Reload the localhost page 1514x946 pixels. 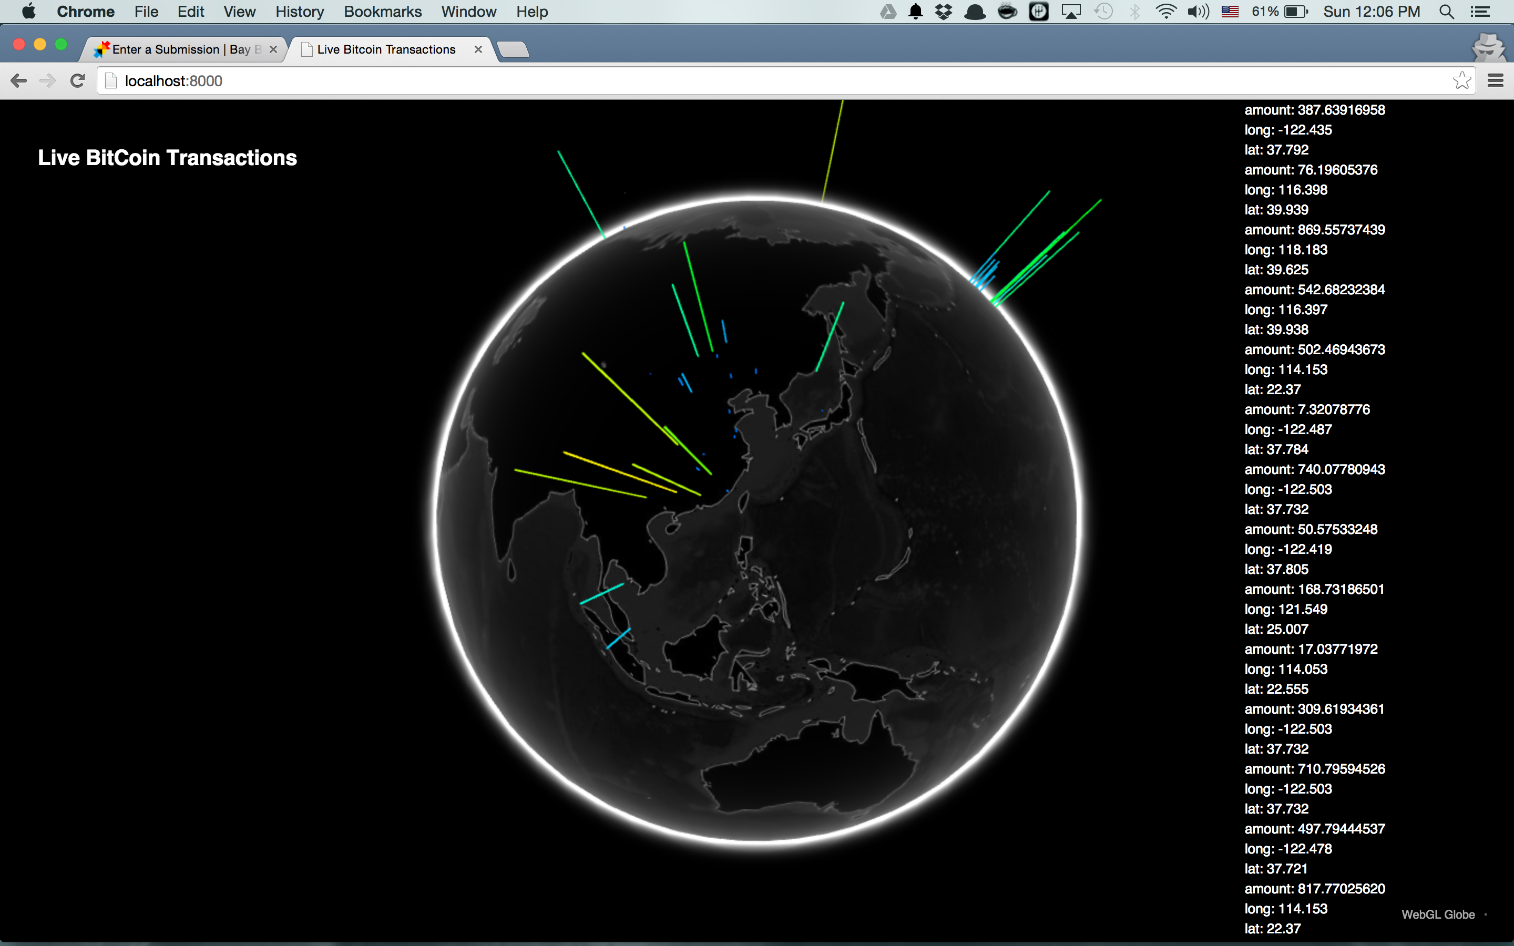click(78, 81)
